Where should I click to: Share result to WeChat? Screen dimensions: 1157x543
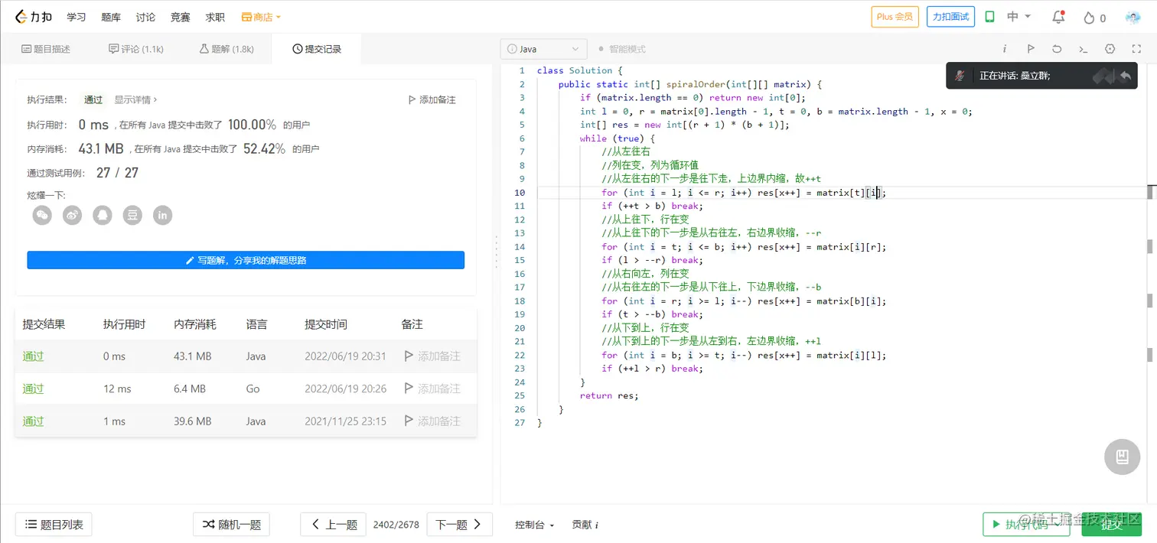pyautogui.click(x=42, y=216)
